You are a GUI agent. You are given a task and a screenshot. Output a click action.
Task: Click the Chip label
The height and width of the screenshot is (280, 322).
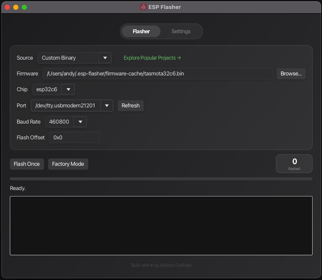tap(22, 89)
